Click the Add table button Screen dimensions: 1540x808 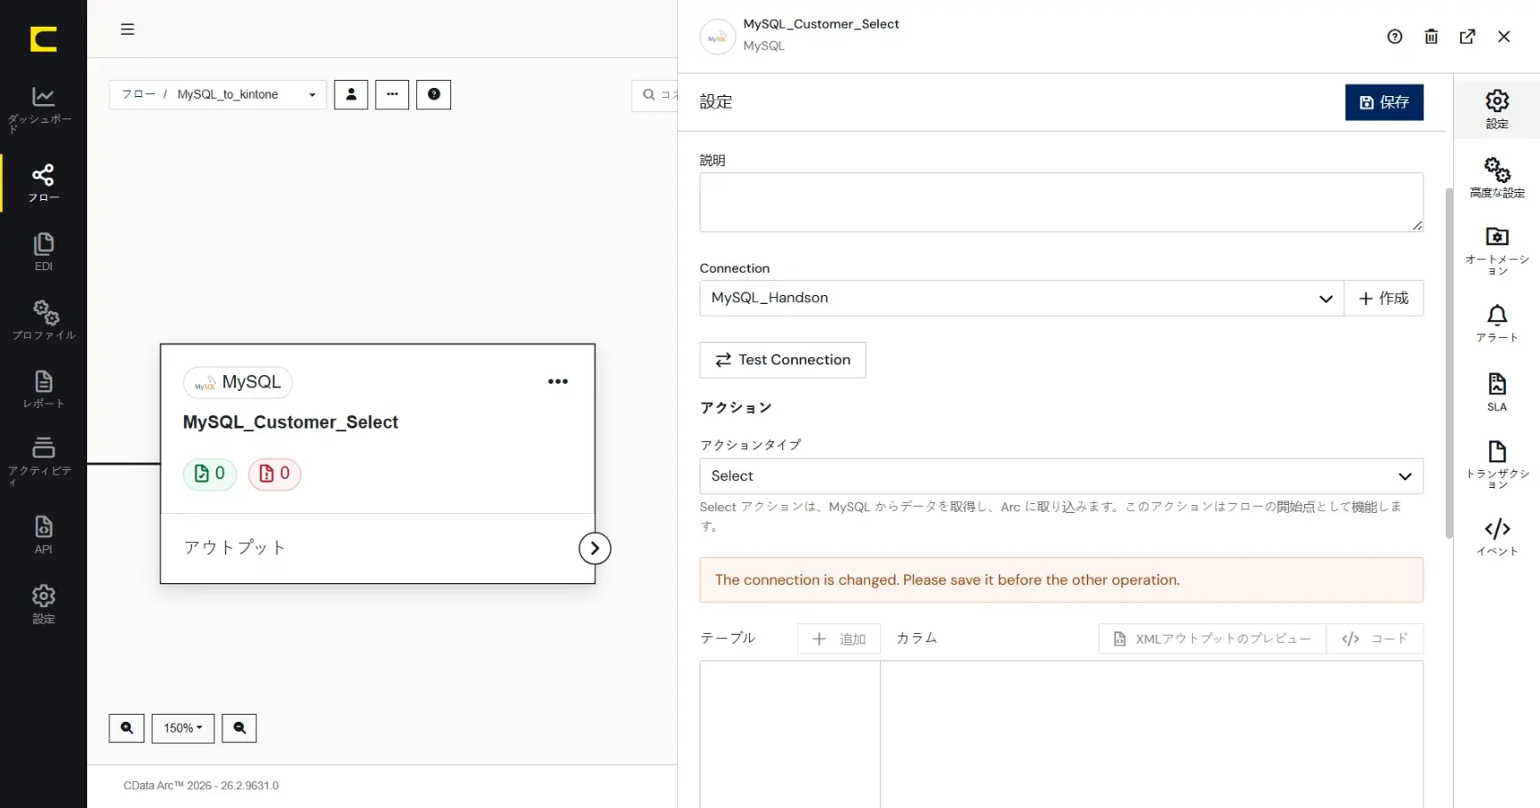pos(839,639)
